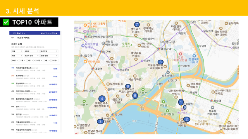Screen dimensions: 248x139
Task: Click the 성수동 카페거리 map icon
Action: (212, 107)
